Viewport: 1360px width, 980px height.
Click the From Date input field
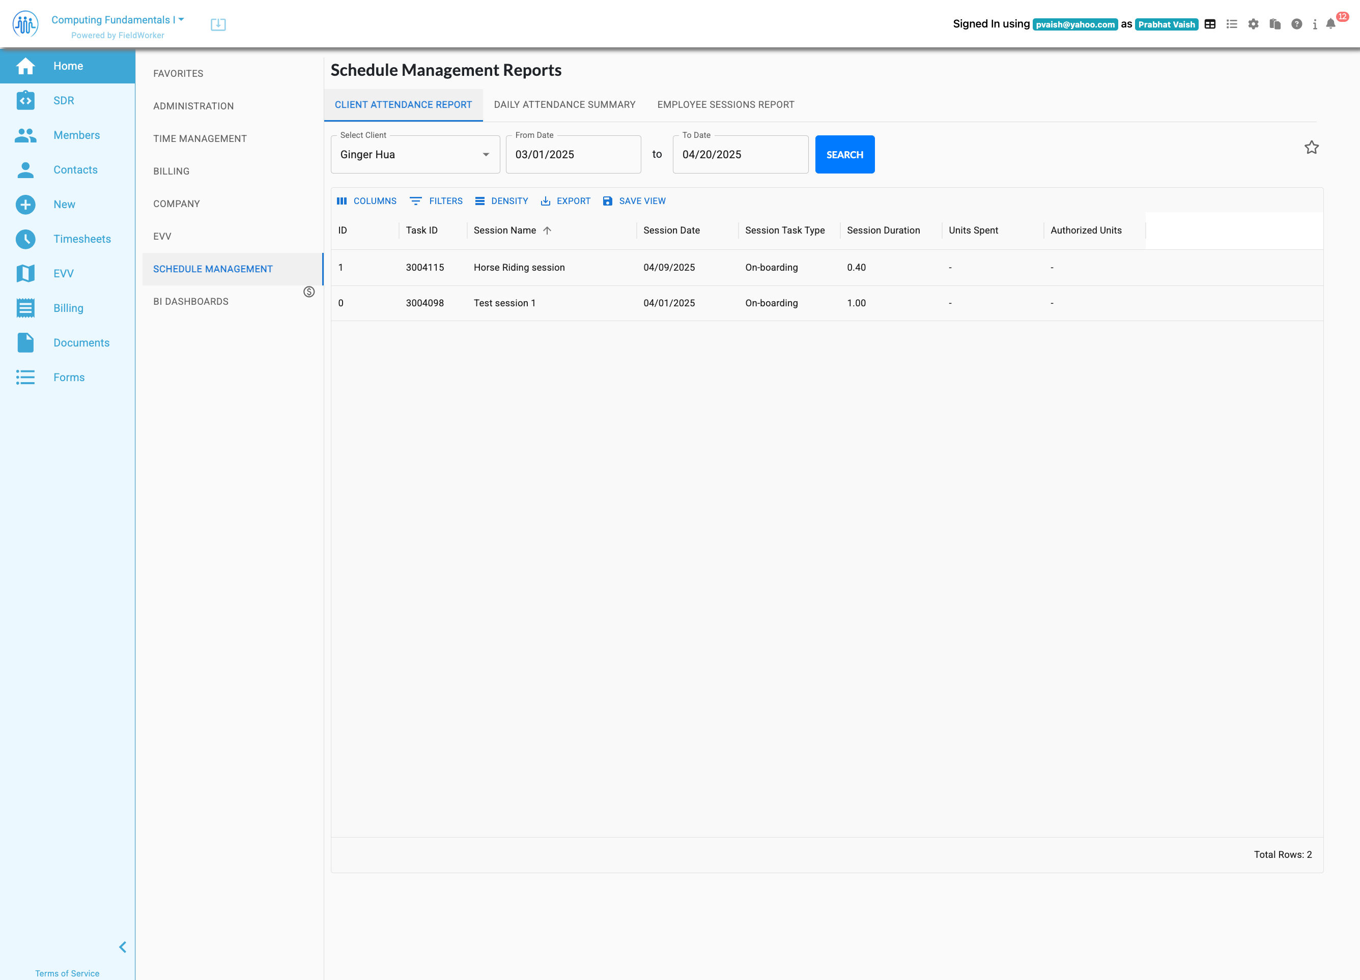tap(573, 155)
